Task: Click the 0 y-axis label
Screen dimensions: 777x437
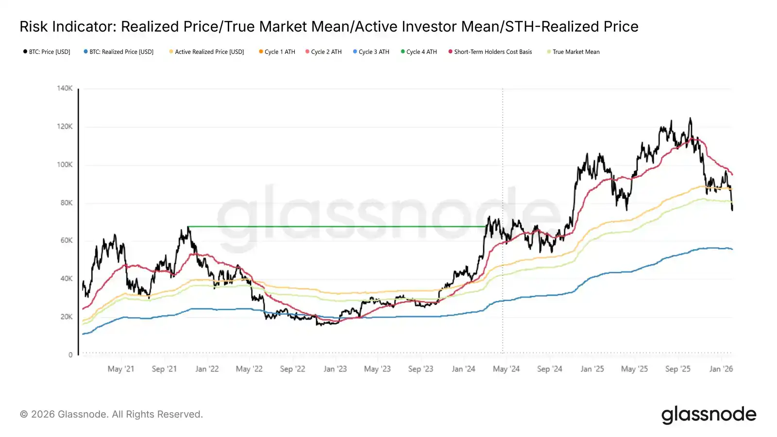Action: (70, 355)
